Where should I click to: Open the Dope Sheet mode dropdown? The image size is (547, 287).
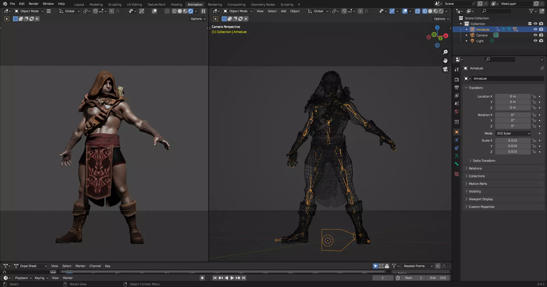pos(30,266)
